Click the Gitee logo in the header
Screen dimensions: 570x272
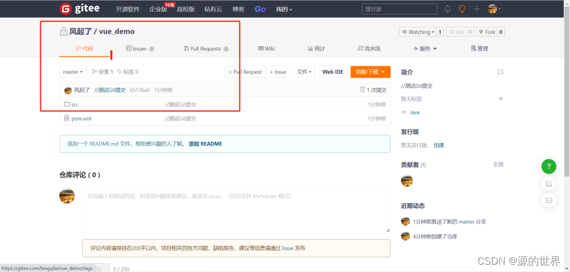pos(79,9)
